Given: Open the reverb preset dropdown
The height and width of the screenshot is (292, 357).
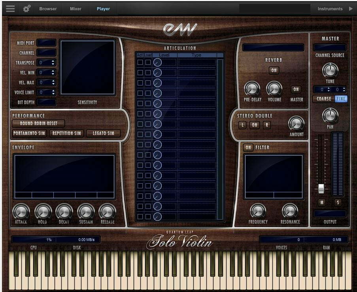Looking at the screenshot, I should 273,47.
